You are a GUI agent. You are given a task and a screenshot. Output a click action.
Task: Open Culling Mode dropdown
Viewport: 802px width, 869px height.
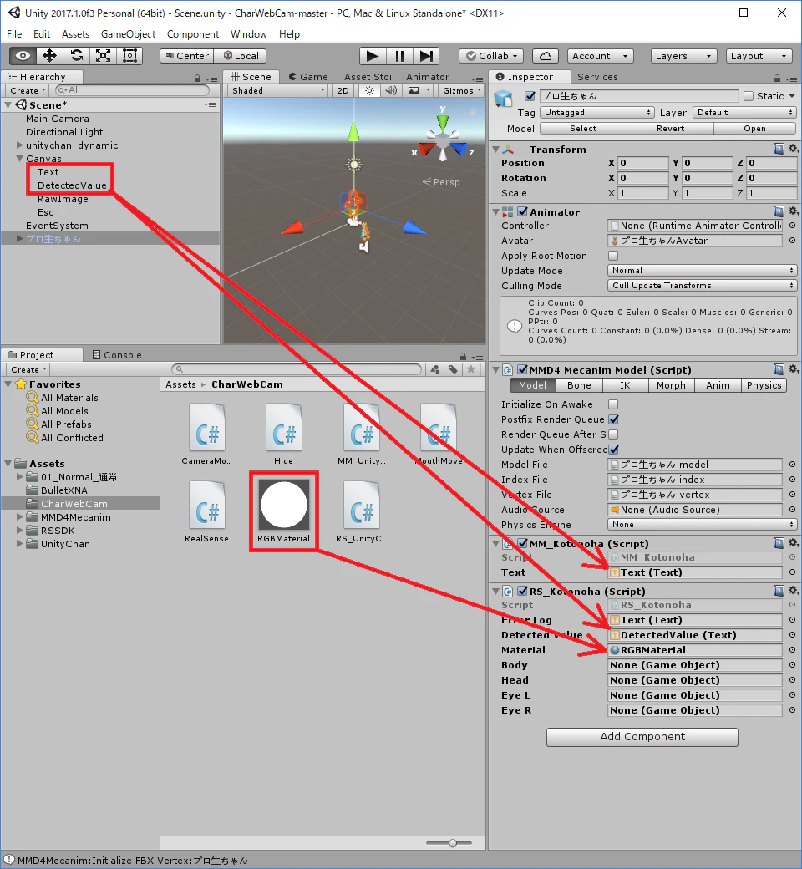click(x=703, y=286)
